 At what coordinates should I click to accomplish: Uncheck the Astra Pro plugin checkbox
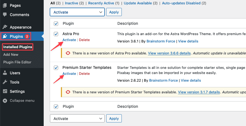click(56, 34)
